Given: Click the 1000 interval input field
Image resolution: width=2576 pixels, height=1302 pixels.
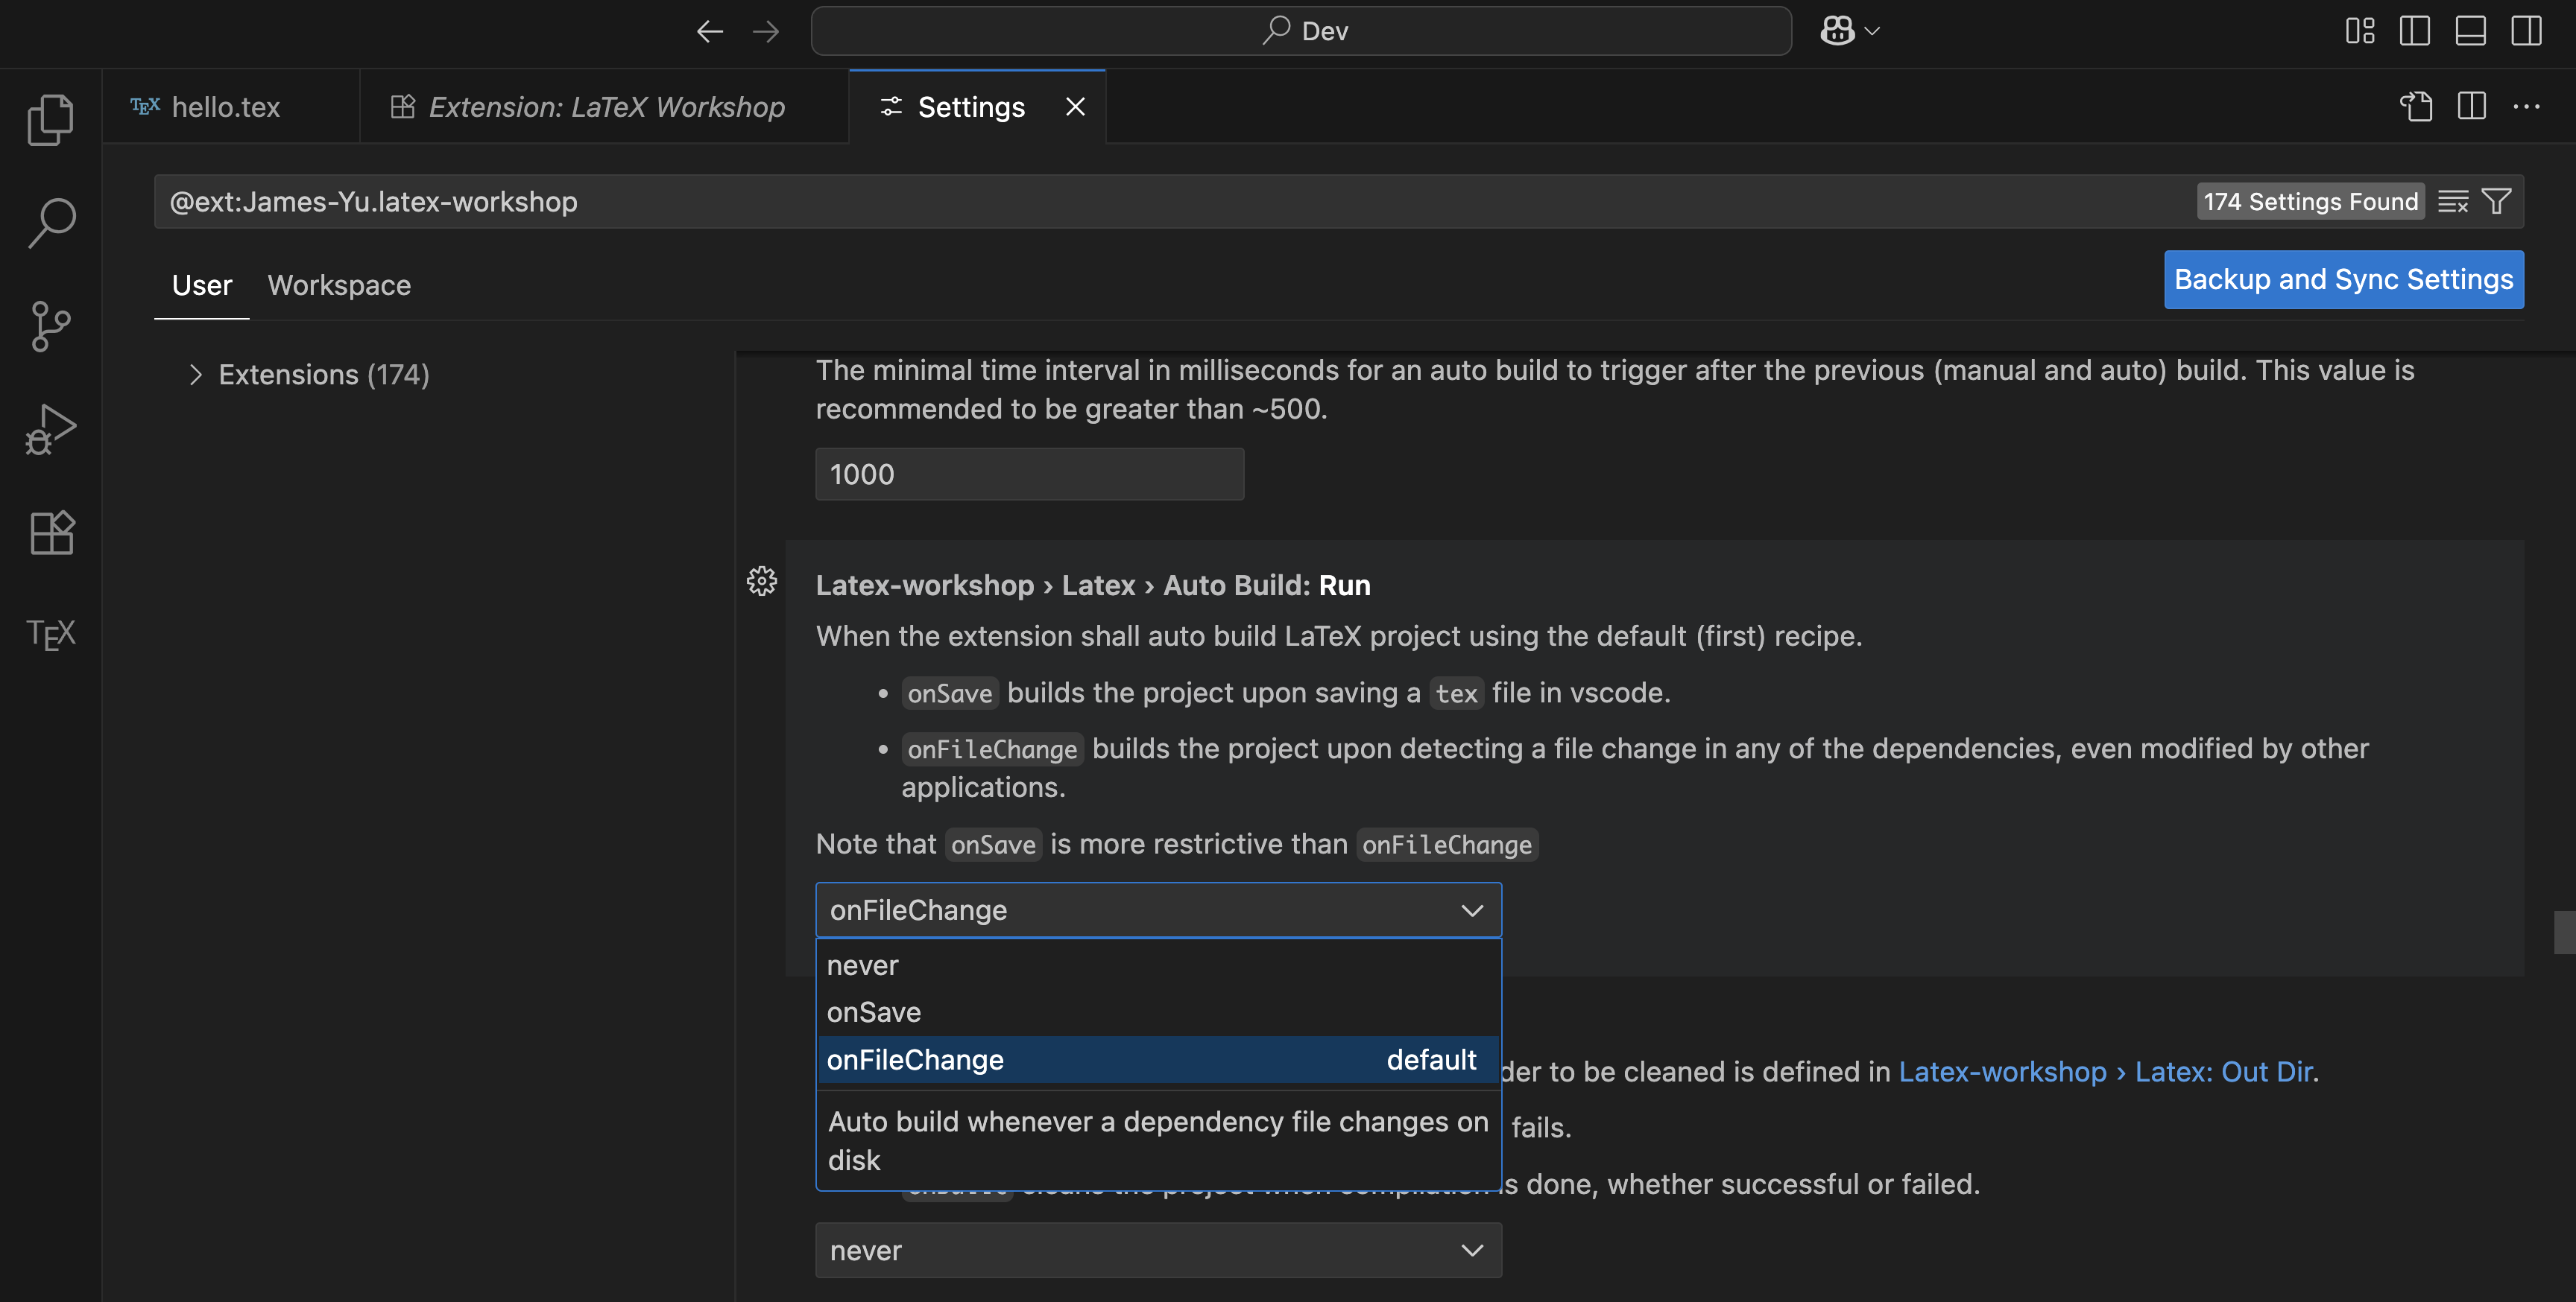Looking at the screenshot, I should click(1030, 474).
